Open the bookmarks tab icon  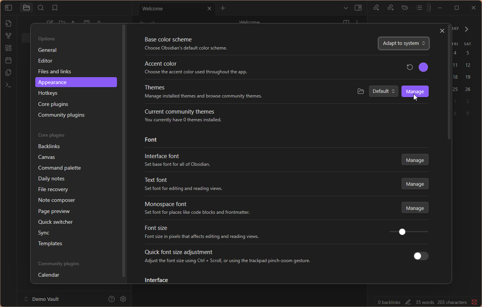55,8
